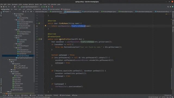174x98 pixels.
Task: Switch to the UserService.java editor tab
Action: pos(56,11)
